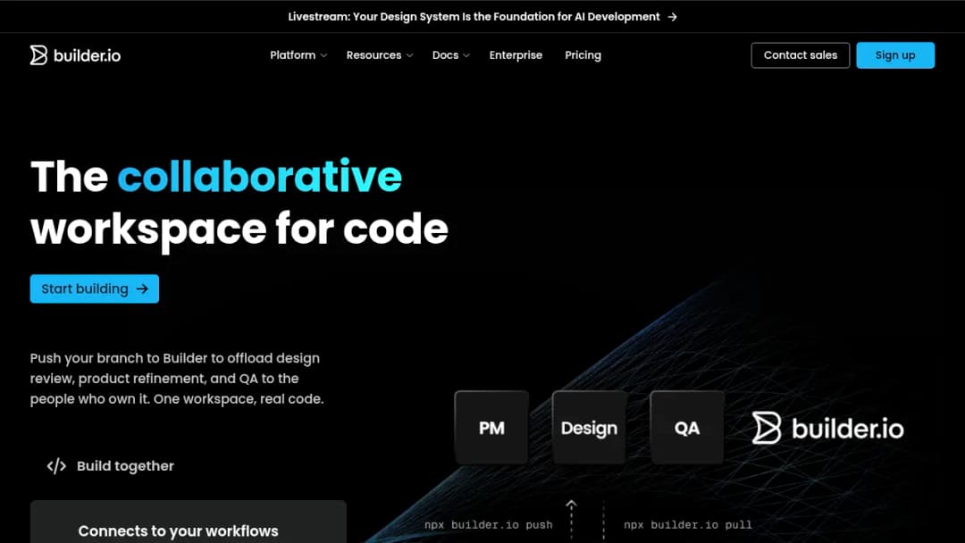This screenshot has height=543, width=965.
Task: Click the npx builder.io pull command text
Action: point(687,524)
